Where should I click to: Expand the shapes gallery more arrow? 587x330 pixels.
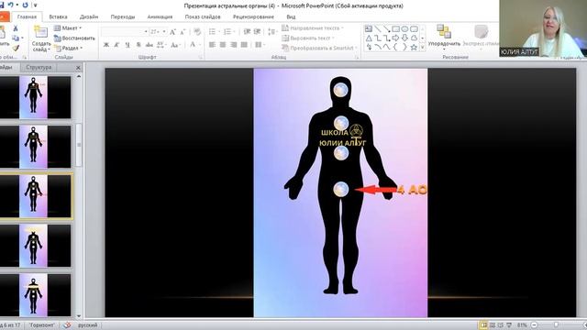(422, 48)
